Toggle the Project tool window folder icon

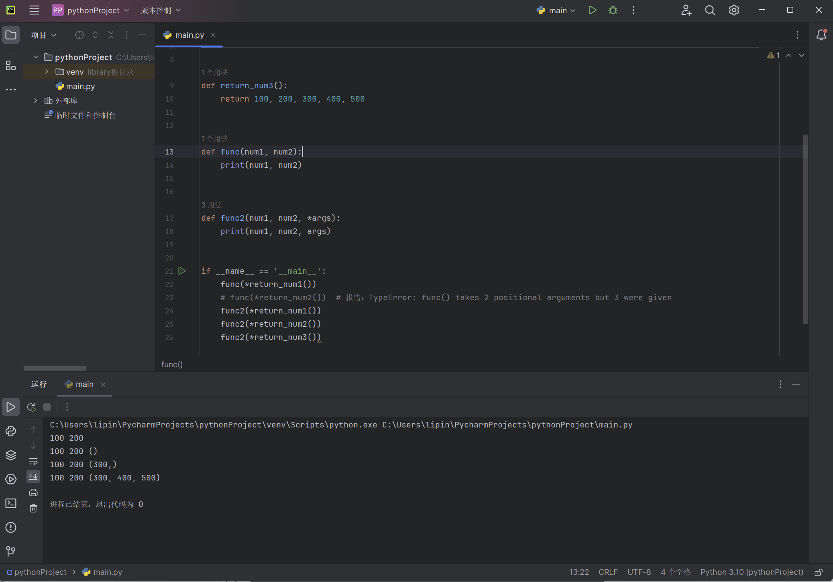coord(11,35)
